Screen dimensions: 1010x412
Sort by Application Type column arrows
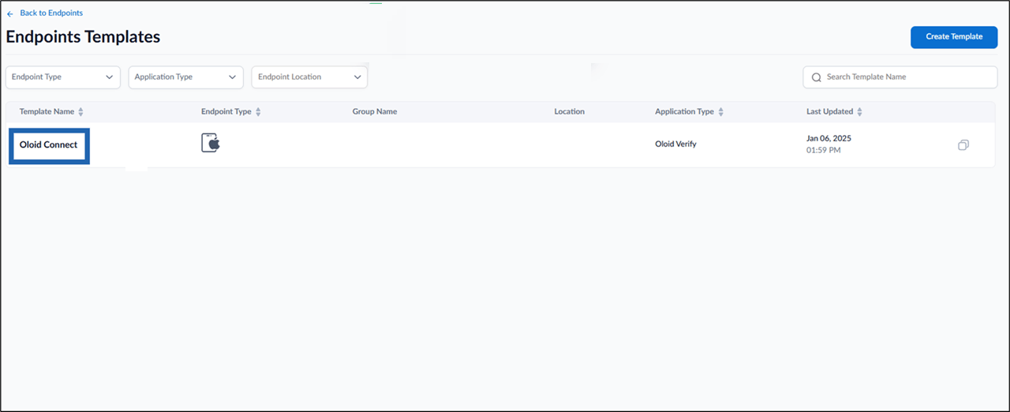[x=720, y=112]
